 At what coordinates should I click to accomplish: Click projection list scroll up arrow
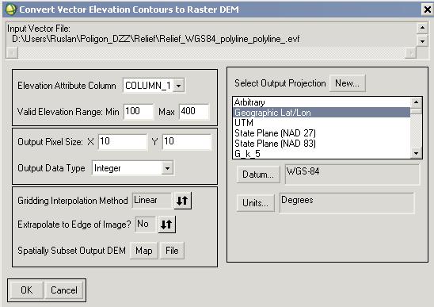coord(416,102)
